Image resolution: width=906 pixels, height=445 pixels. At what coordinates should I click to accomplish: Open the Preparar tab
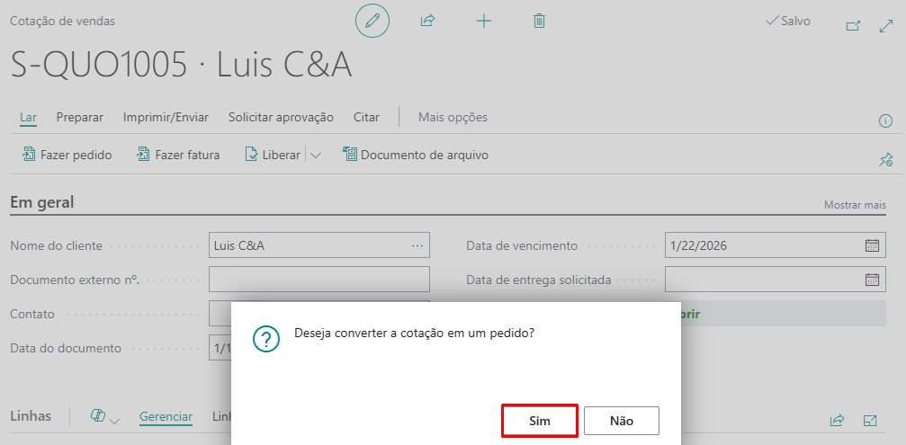coord(79,117)
